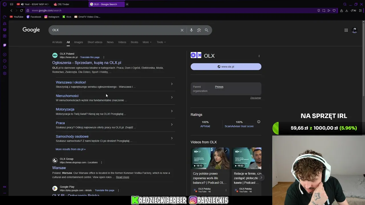Click Translate this page for OLX Poland
Image resolution: width=365 pixels, height=205 pixels.
pyautogui.click(x=90, y=57)
